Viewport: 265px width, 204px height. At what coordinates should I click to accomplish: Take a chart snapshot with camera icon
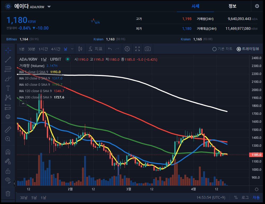(148, 49)
